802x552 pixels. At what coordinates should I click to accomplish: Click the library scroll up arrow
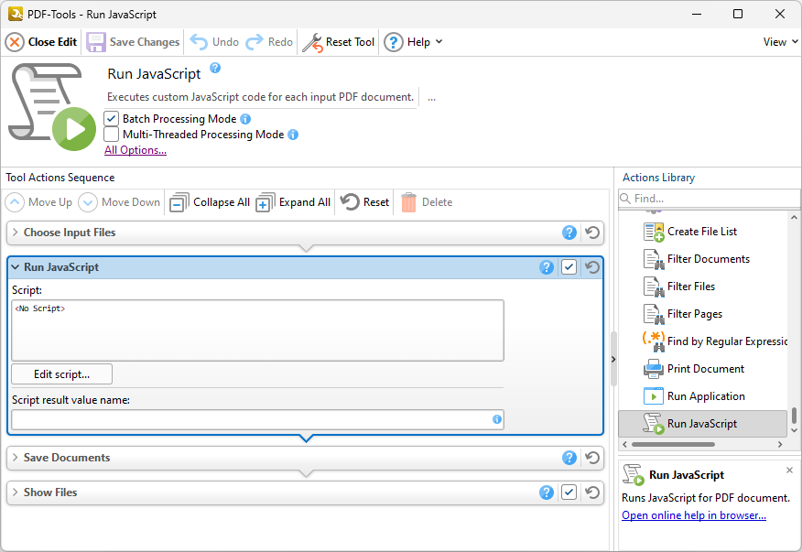coord(794,217)
